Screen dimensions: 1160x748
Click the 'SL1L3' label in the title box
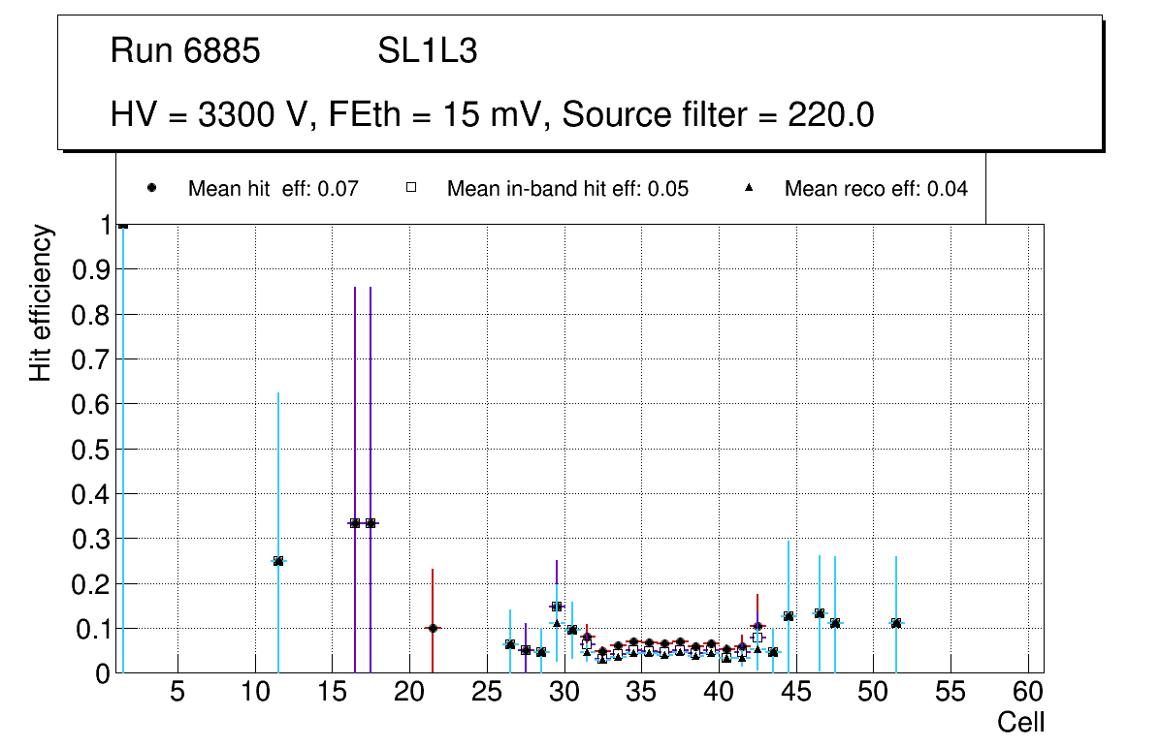[x=427, y=52]
